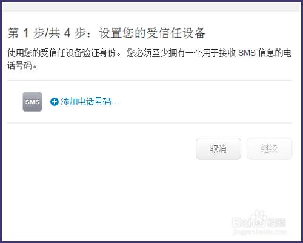Viewport: 303px width, 243px height.
Task: Open the 添加电话号码 link
Action: coord(85,102)
